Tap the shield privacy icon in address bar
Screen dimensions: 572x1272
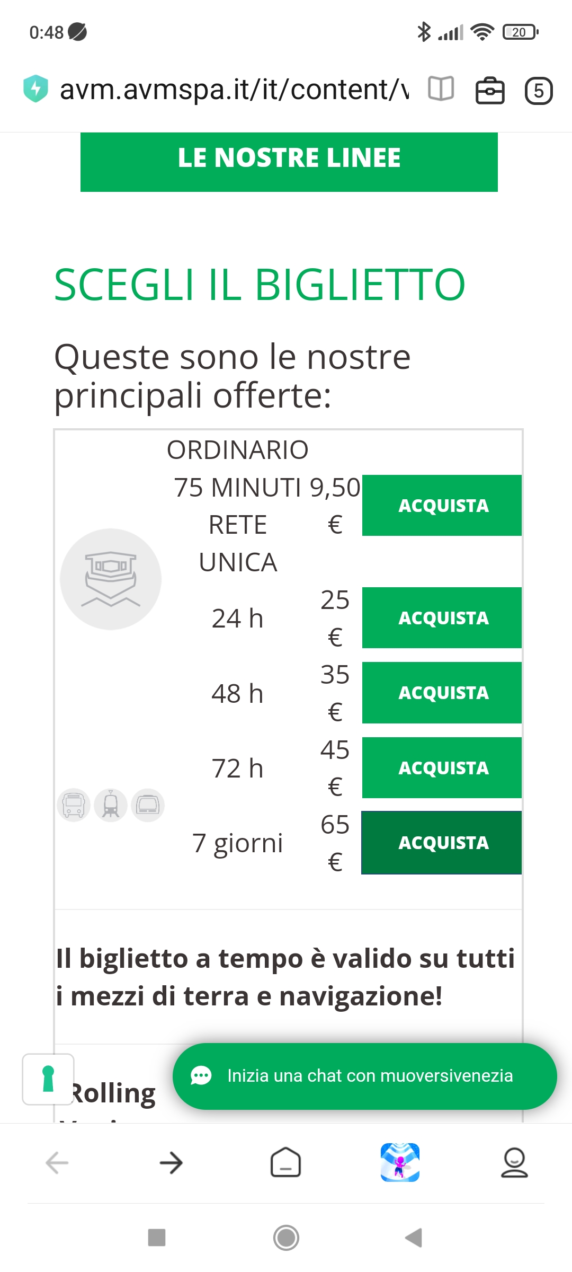pos(35,89)
